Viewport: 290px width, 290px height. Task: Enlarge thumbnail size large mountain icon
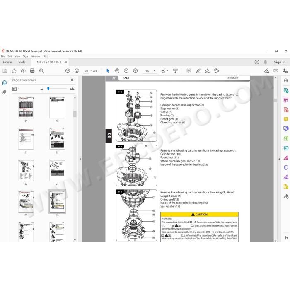pos(72,89)
